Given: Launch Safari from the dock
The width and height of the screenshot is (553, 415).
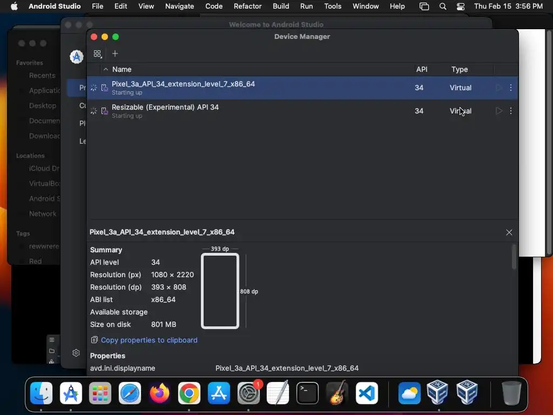Looking at the screenshot, I should [x=130, y=393].
